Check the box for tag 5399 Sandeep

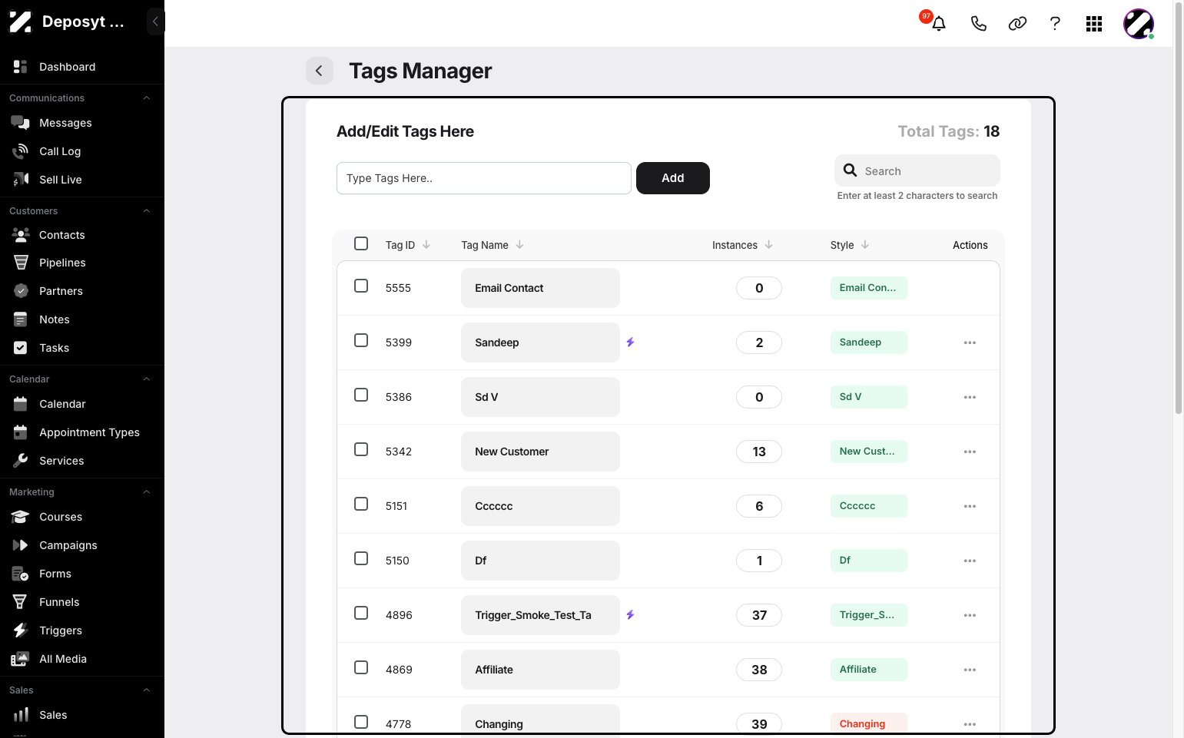point(361,340)
